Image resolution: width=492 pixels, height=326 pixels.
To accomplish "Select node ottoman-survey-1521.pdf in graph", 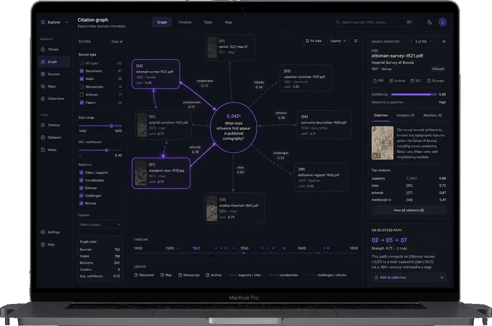I will click(x=156, y=74).
